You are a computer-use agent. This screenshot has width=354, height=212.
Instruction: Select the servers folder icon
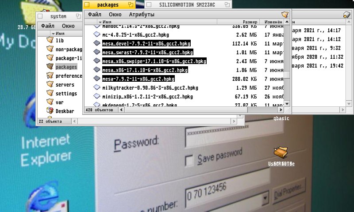[x=50, y=84]
